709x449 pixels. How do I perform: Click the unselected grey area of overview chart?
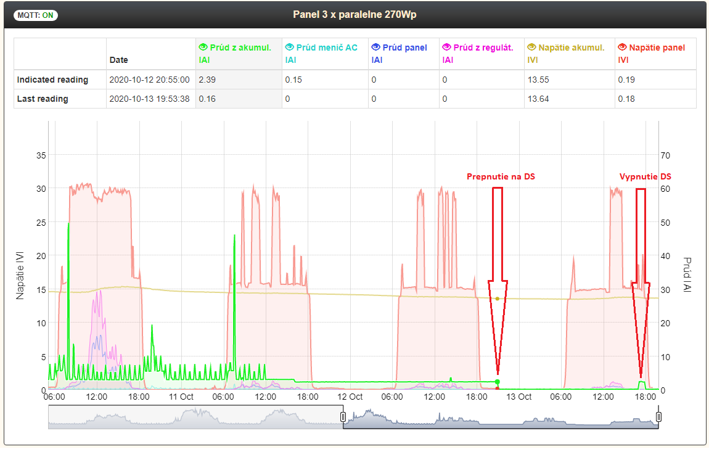click(195, 417)
